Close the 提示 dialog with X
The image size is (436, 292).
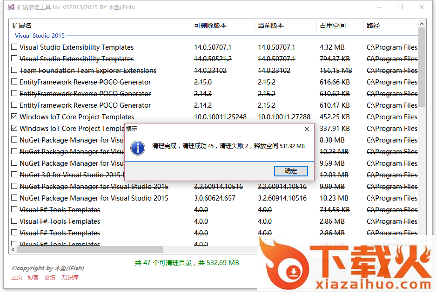click(307, 129)
